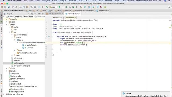Screen dimensions: 172x97
Task: Click the Sync Project with Gradle icon
Action: pyautogui.click(x=85, y=7)
